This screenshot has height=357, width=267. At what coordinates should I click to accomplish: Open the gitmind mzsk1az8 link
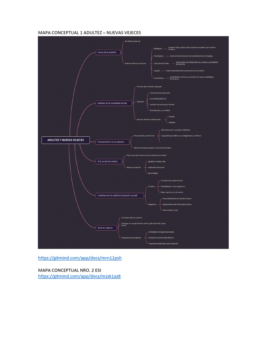(x=79, y=276)
